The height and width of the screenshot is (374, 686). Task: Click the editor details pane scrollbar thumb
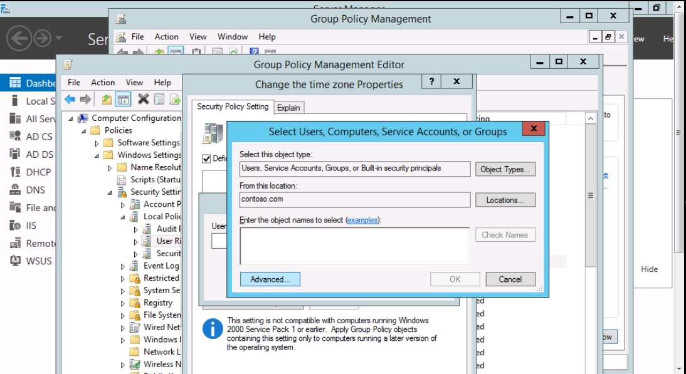[591, 195]
